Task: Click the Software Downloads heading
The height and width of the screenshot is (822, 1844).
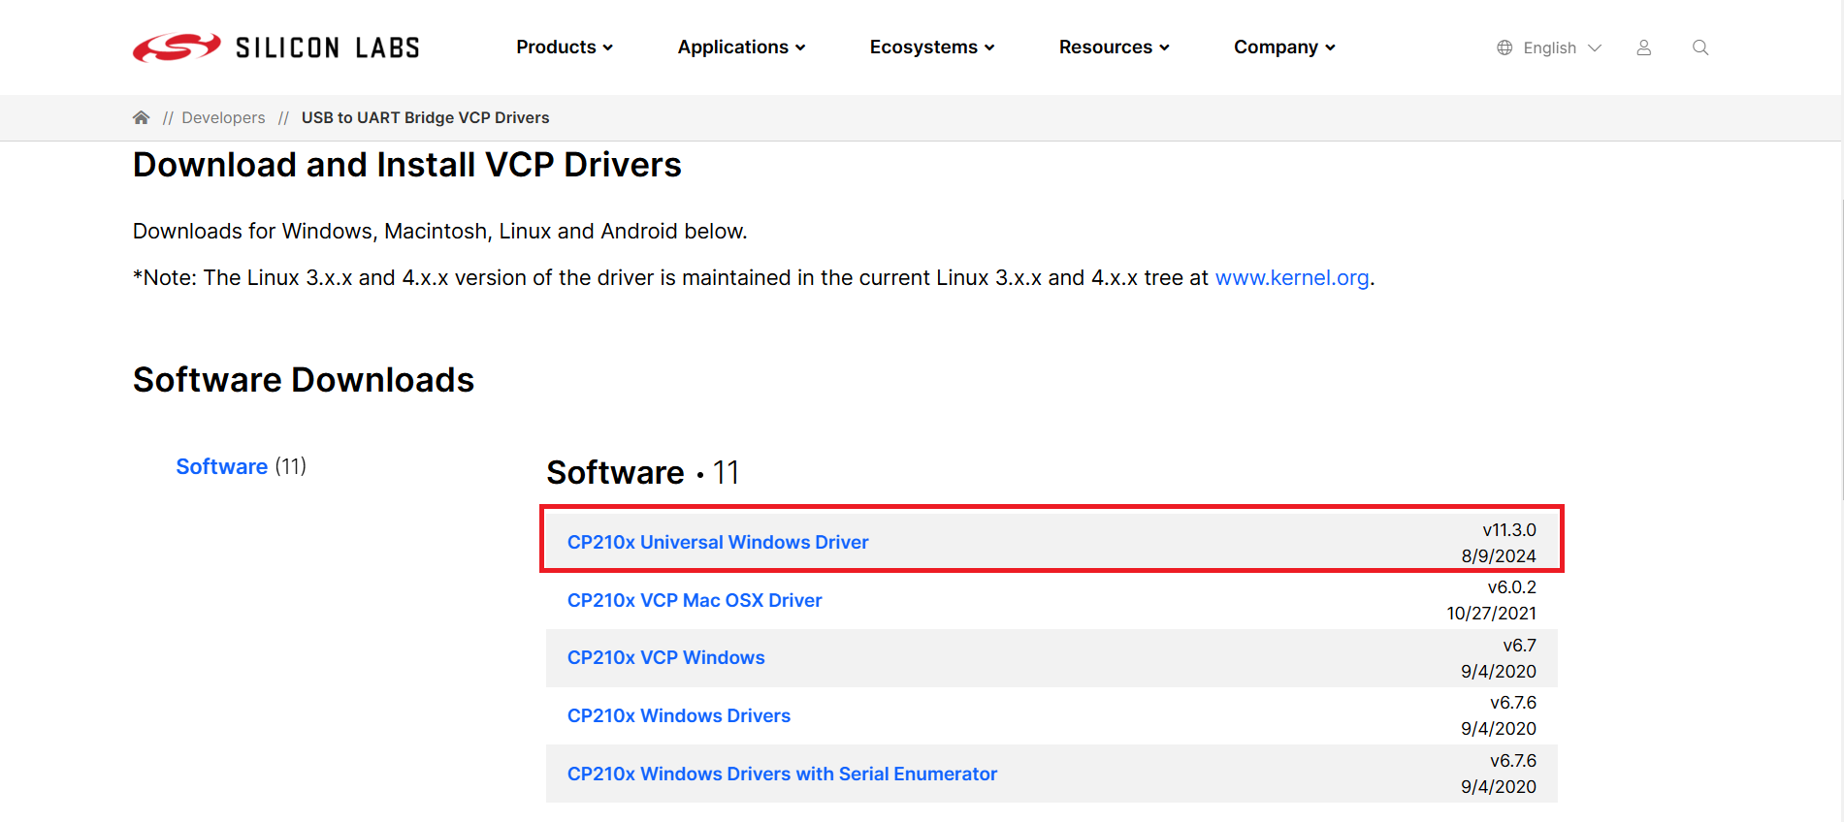Action: 304,380
